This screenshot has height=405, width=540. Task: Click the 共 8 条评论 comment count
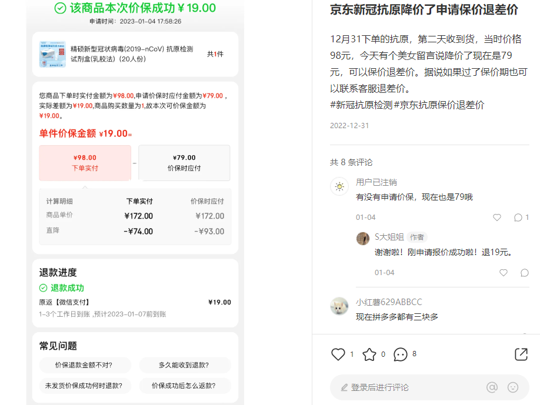coord(351,162)
